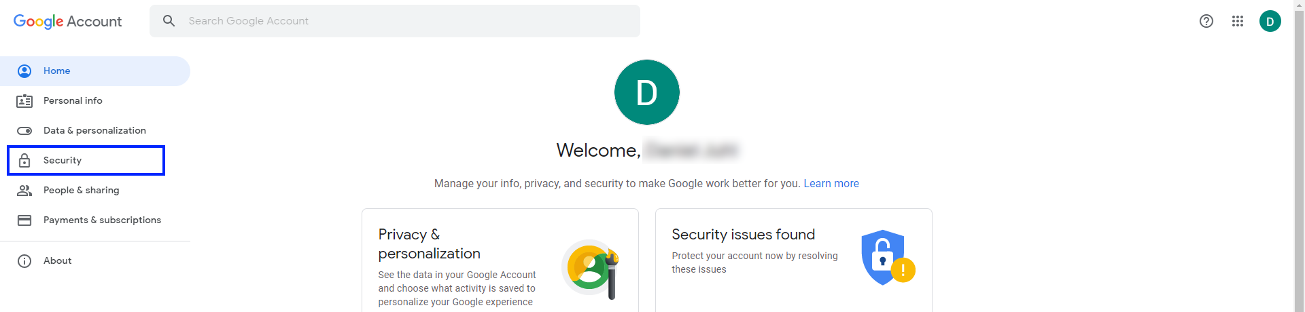Click the About info icon

click(x=24, y=261)
